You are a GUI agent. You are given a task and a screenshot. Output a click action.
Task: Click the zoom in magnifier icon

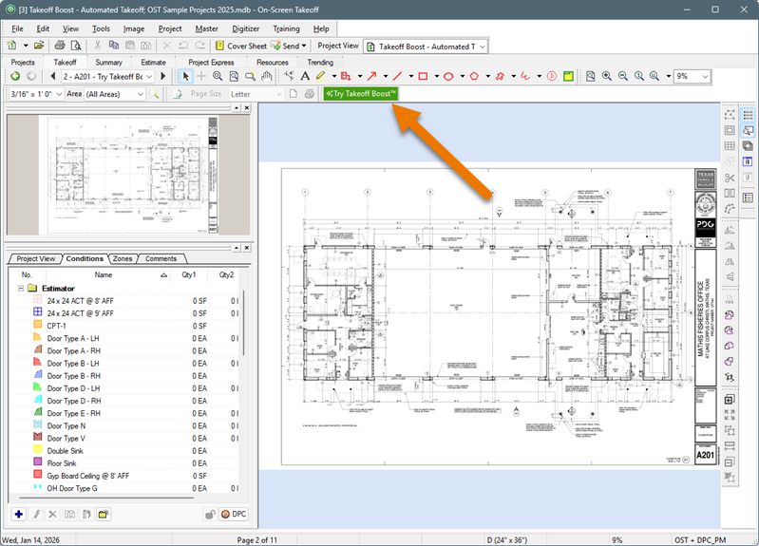[x=606, y=76]
